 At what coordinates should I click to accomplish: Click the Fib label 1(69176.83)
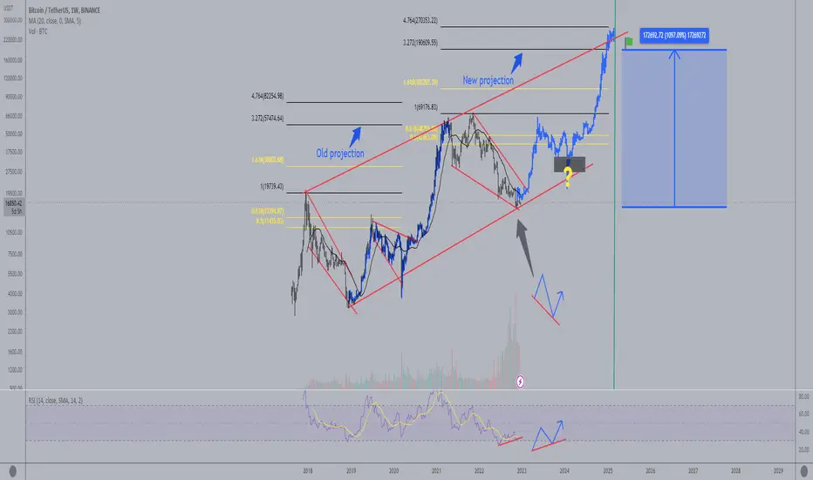click(426, 107)
